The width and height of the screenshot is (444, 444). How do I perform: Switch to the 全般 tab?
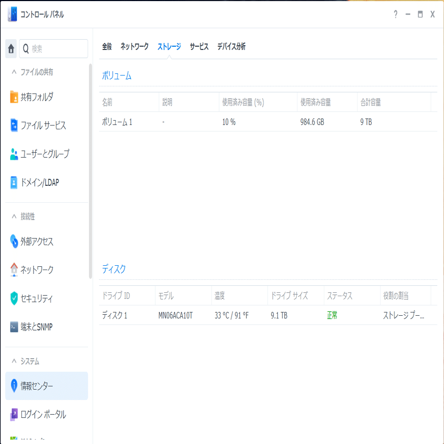[107, 47]
